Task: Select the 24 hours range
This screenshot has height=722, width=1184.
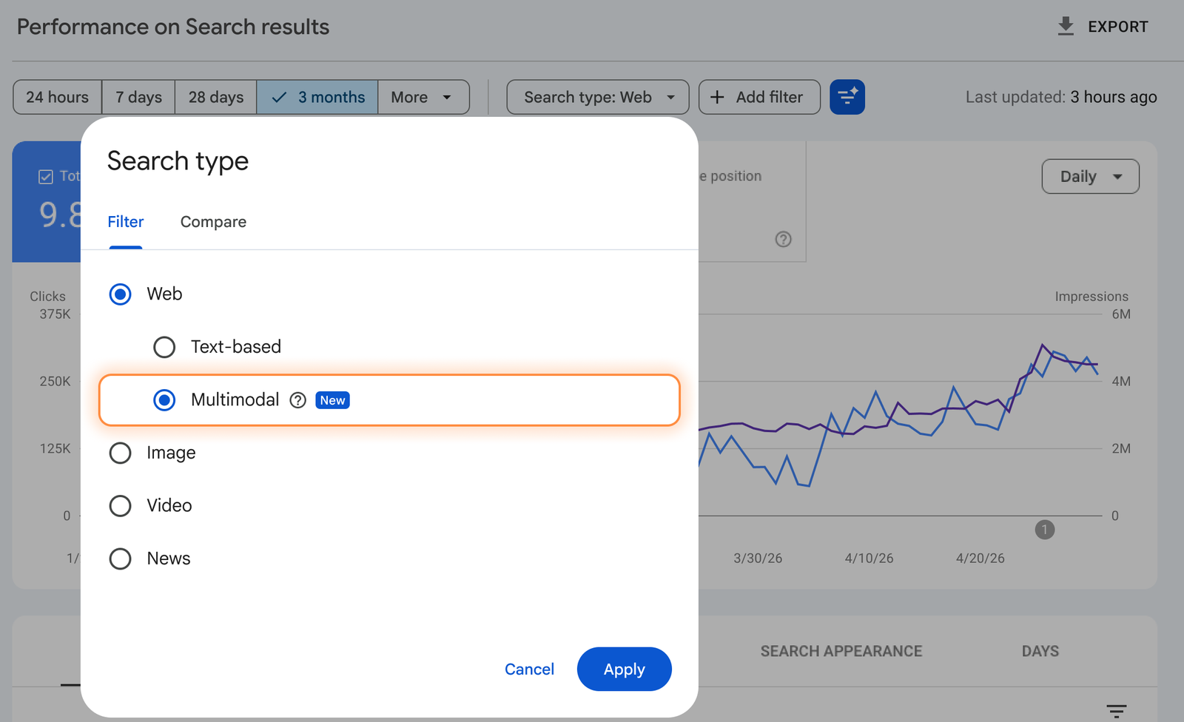Action: pos(57,97)
